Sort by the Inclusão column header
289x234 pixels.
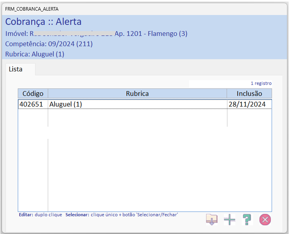[x=249, y=93]
